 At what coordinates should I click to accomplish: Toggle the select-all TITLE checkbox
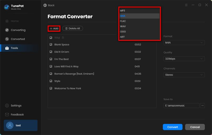pos(51,38)
